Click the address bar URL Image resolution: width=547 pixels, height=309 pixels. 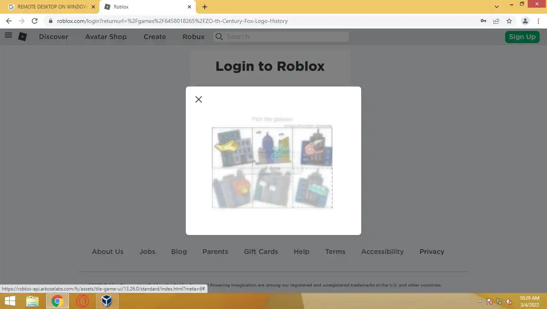172,21
